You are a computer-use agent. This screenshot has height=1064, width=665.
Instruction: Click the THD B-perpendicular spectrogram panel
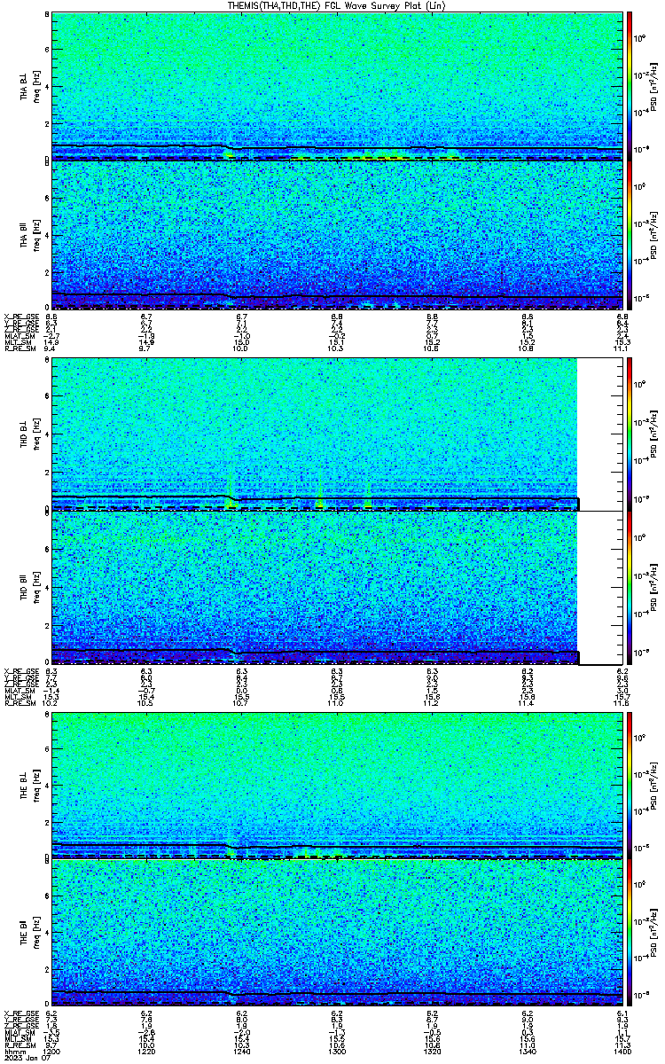pos(316,434)
